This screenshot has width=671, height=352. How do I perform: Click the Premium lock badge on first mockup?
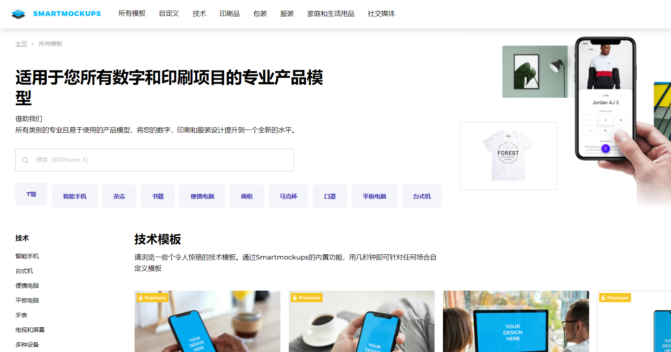point(152,298)
